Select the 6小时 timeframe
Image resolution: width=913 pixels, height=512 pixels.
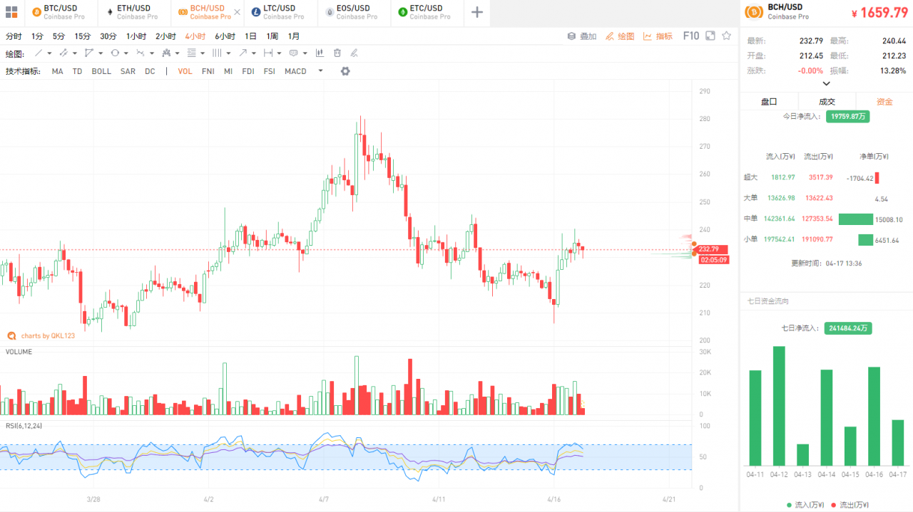[225, 36]
